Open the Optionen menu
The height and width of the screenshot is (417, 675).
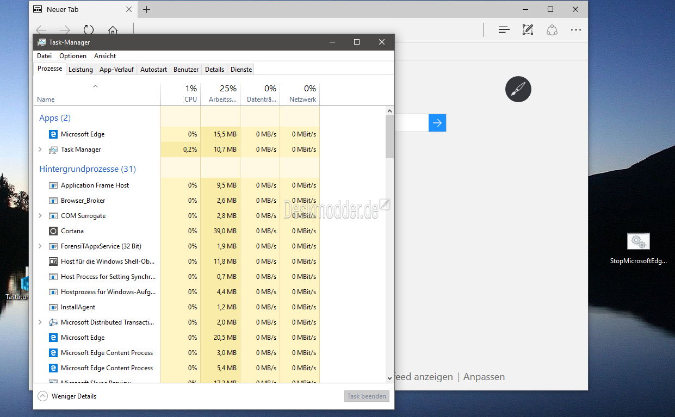pos(73,56)
